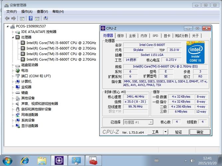The width and height of the screenshot is (222, 166).
Task: Click the show/hide console tree toolbar icon
Action: pos(22,18)
